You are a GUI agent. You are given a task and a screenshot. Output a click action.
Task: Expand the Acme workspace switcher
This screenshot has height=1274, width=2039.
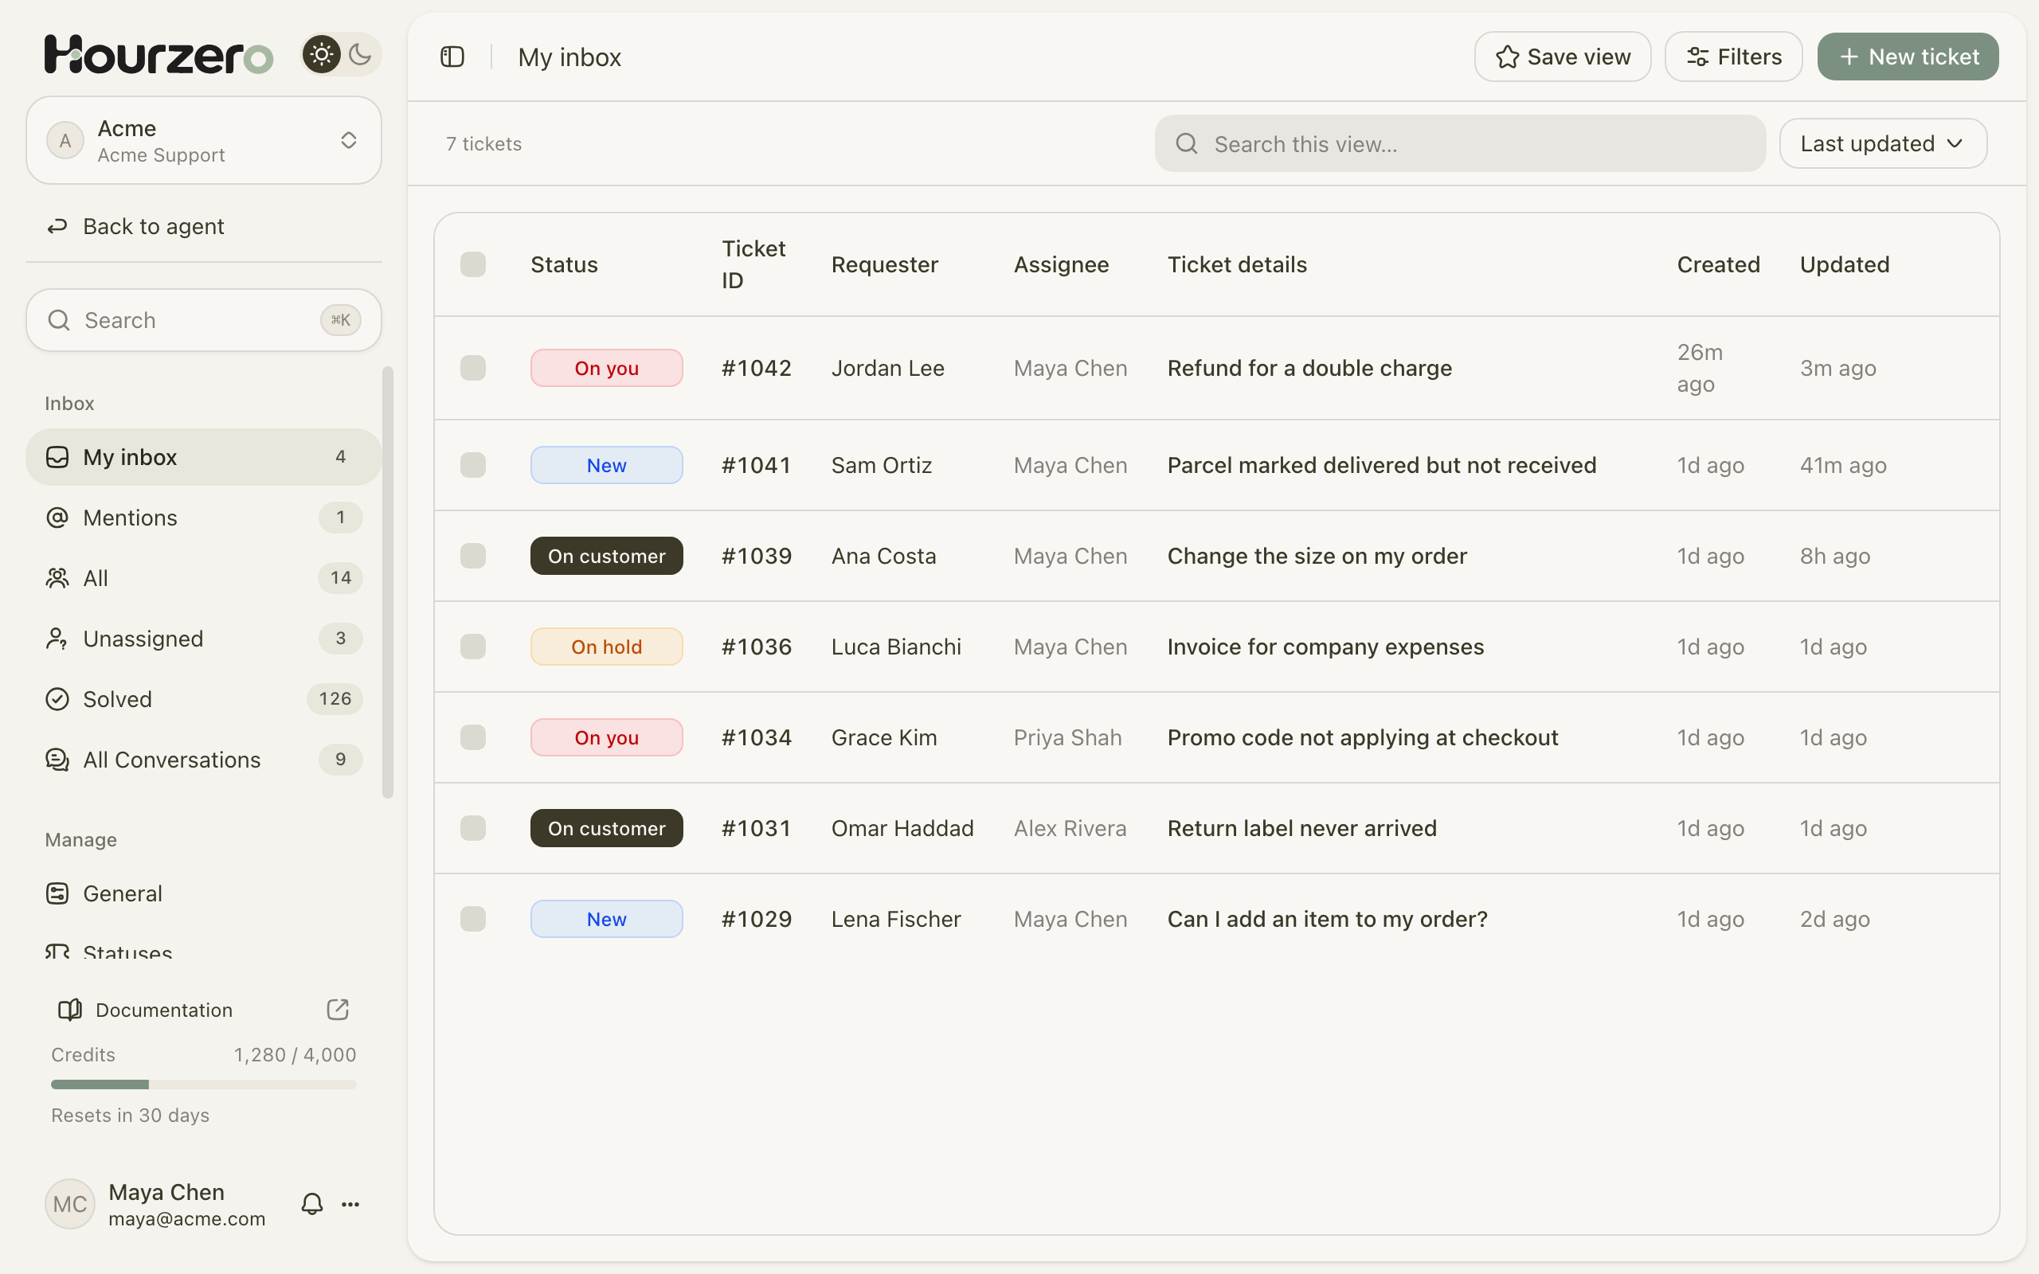click(x=204, y=141)
